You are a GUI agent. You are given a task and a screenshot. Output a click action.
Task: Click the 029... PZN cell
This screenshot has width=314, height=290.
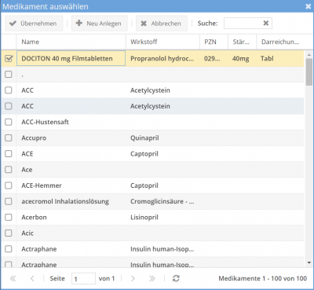214,58
